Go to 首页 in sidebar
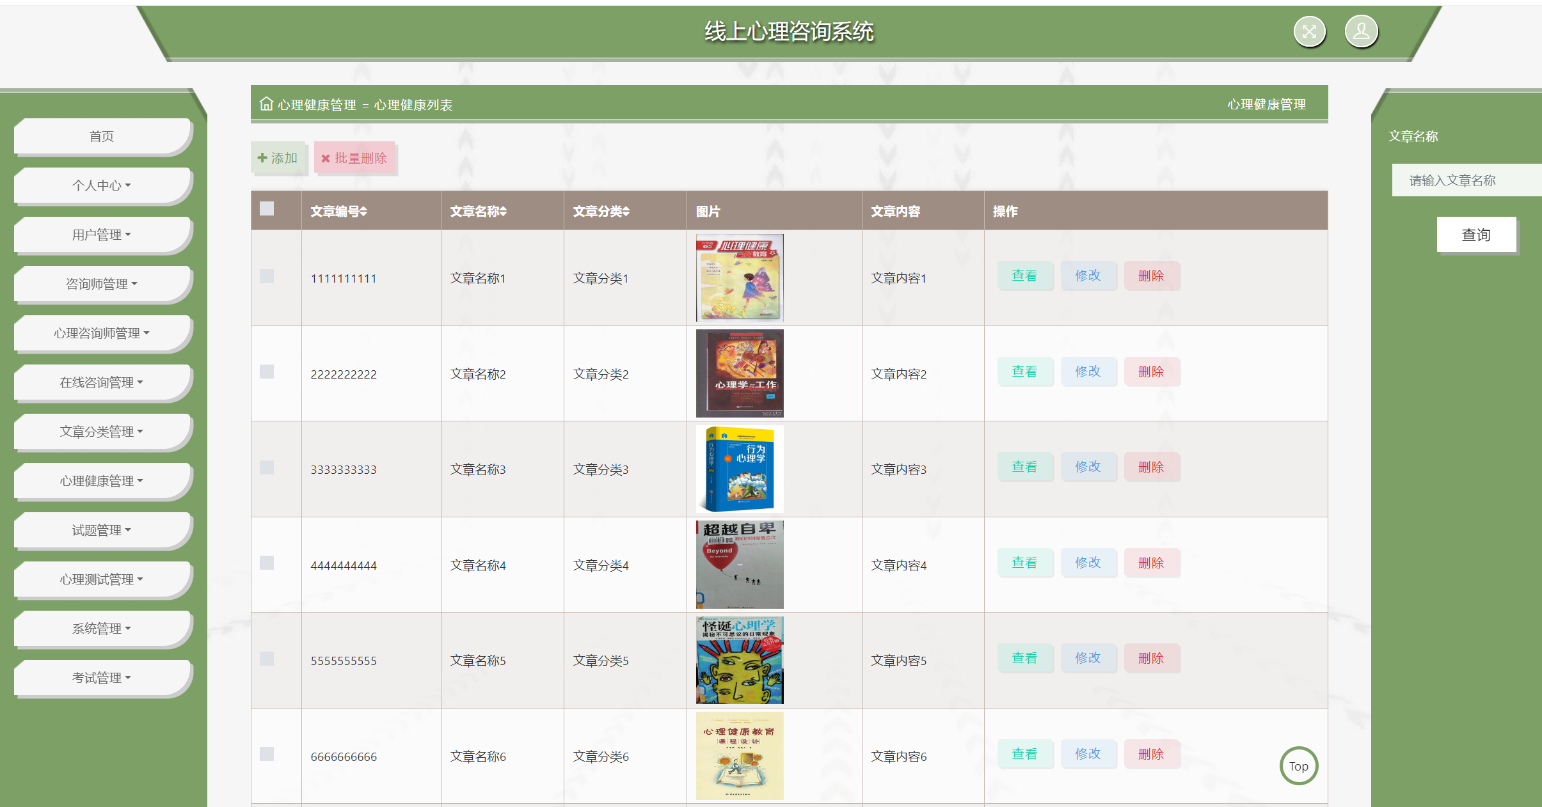The image size is (1542, 807). pos(102,136)
